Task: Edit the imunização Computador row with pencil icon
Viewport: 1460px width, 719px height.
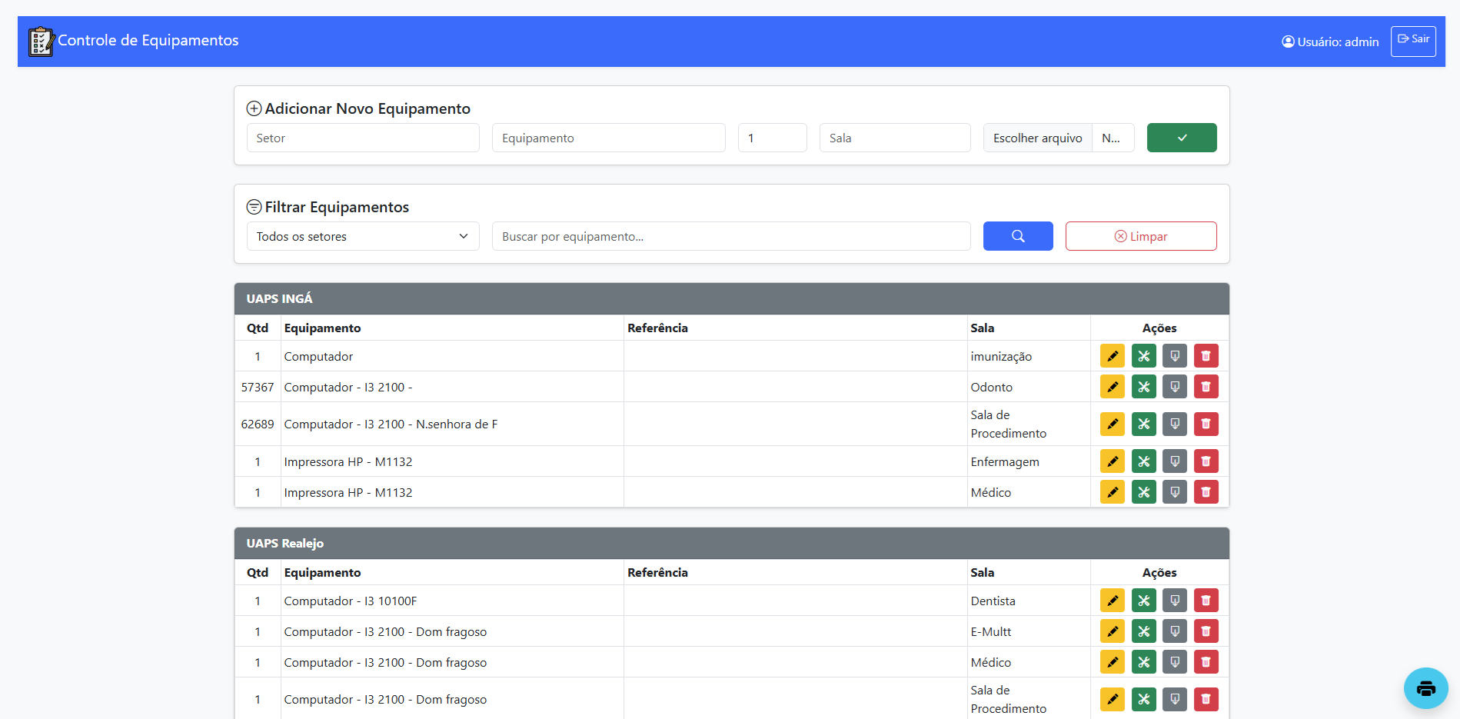Action: [x=1112, y=356]
